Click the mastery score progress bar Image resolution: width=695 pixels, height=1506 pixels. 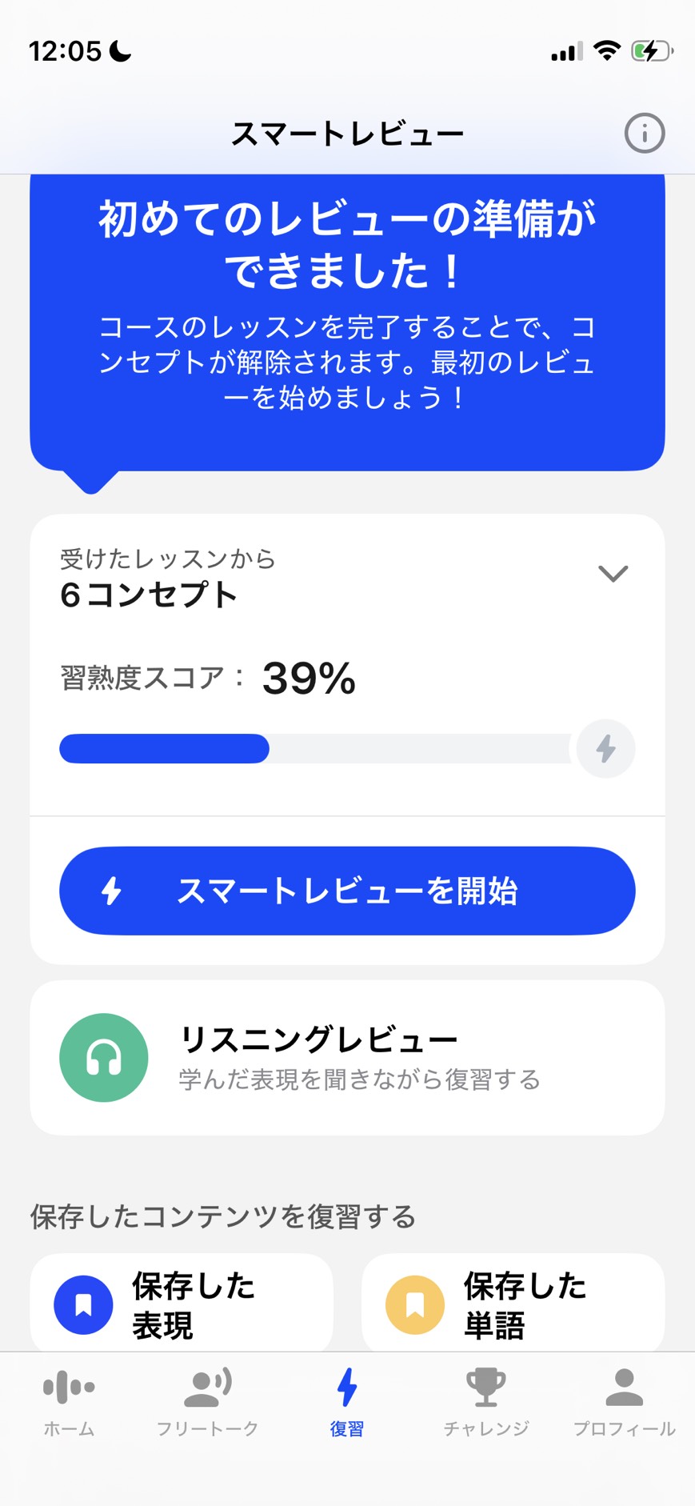coord(315,749)
